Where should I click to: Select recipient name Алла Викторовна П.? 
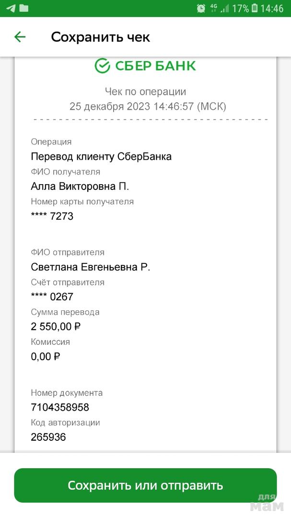click(80, 186)
